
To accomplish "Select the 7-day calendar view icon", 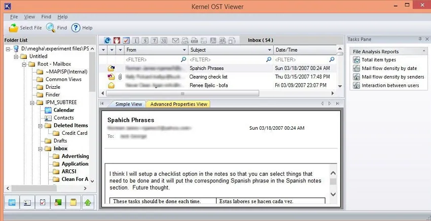I will (155, 41).
